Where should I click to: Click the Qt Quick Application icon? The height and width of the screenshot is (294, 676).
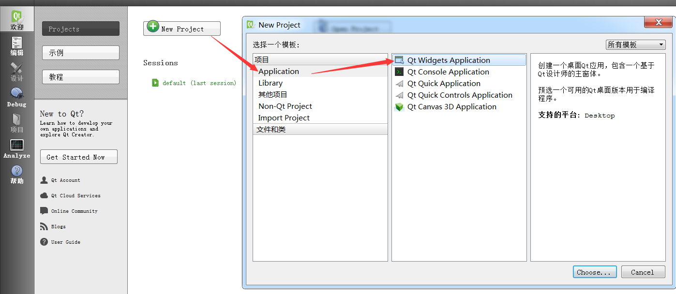399,83
